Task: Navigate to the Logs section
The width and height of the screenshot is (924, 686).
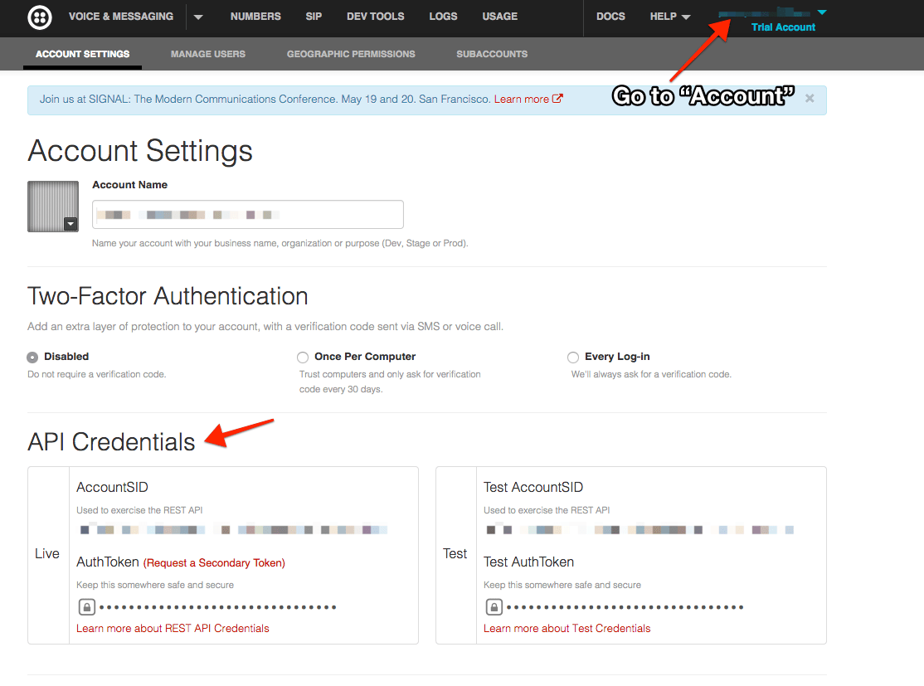Action: click(443, 17)
